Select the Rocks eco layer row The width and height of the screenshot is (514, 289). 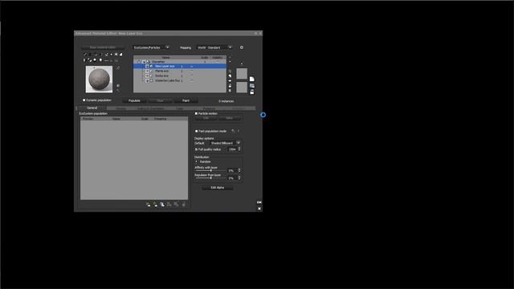[x=180, y=75]
